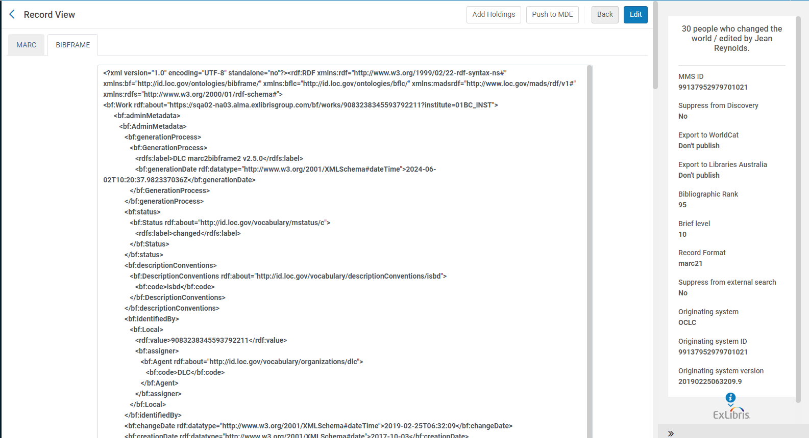Click the grey Back button
The height and width of the screenshot is (438, 809).
click(x=605, y=15)
